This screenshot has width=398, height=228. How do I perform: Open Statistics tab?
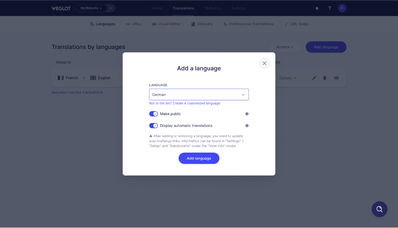(x=213, y=8)
